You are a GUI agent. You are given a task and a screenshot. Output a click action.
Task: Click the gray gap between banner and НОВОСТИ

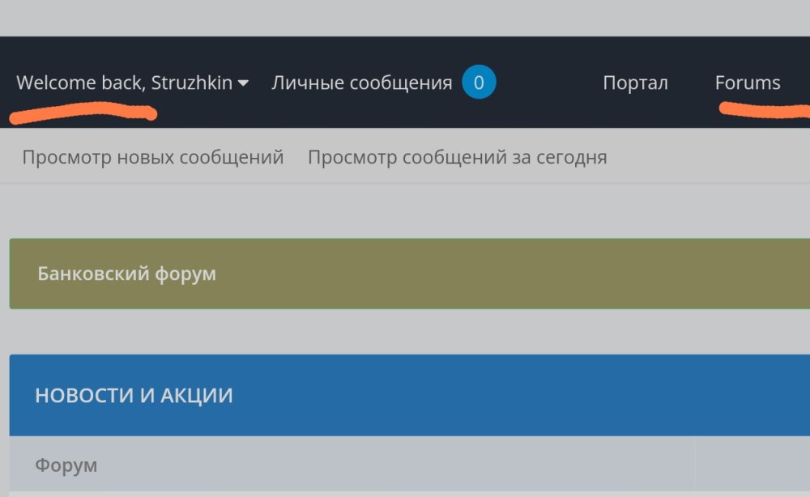coord(405,332)
